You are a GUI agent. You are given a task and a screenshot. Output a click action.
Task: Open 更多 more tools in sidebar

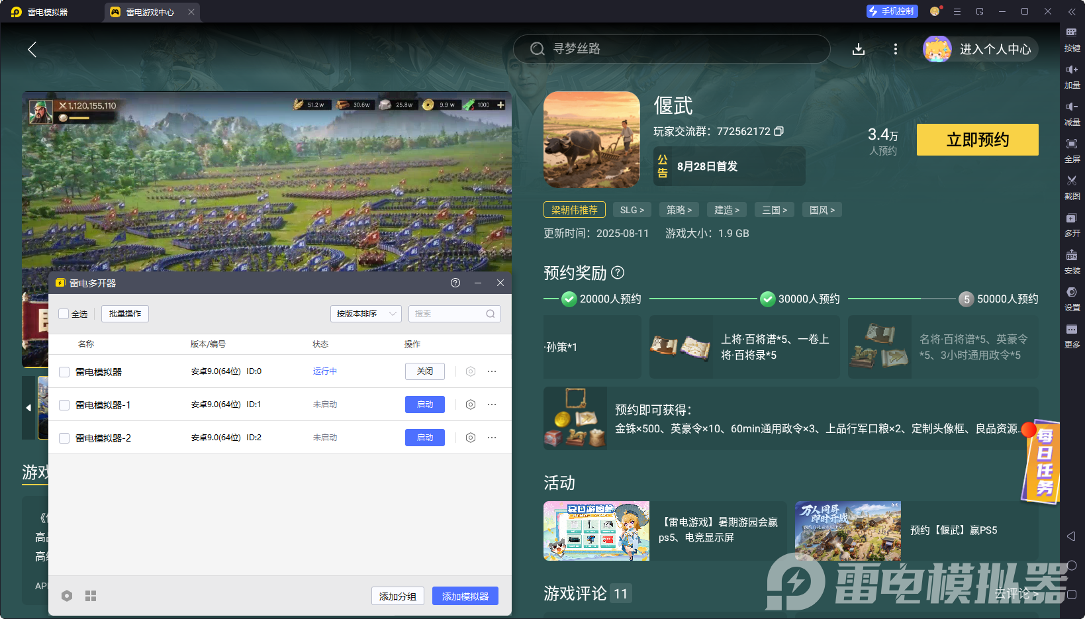point(1072,336)
